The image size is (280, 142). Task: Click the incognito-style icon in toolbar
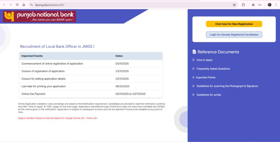pyautogui.click(x=253, y=5)
